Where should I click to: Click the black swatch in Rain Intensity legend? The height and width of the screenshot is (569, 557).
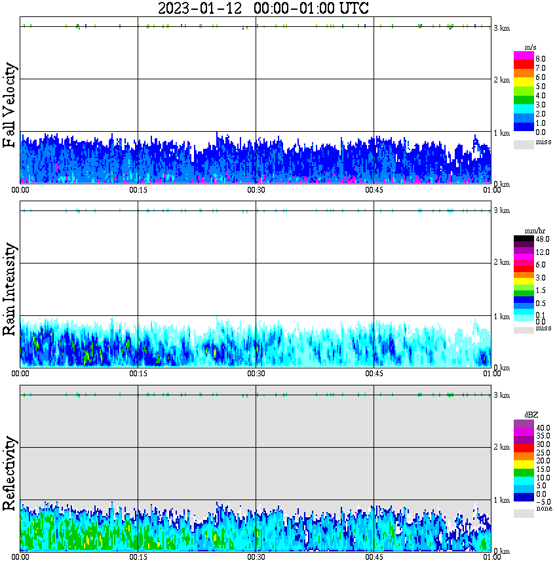point(524,239)
